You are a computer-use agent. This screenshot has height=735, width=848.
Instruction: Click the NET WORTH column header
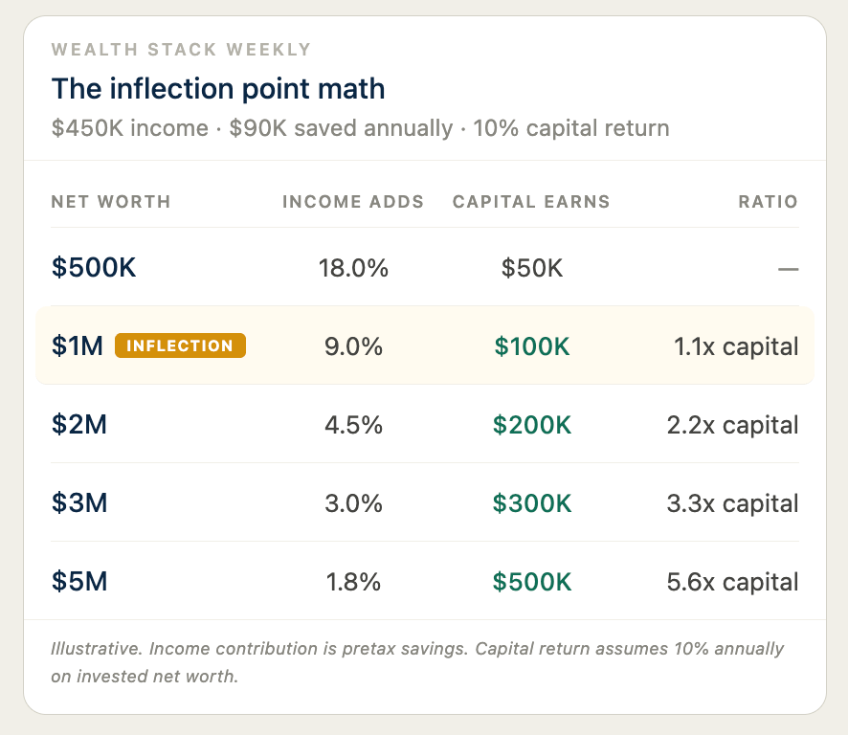111,202
